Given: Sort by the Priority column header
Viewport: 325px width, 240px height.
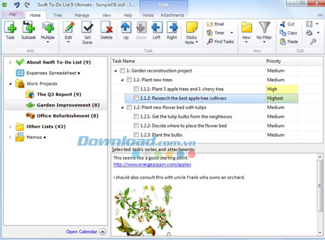Looking at the screenshot, I should tap(281, 61).
